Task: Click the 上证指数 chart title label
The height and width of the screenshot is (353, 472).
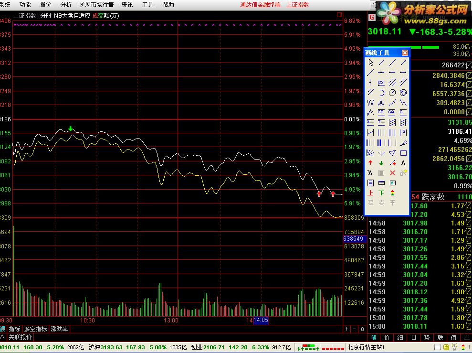Action: pos(24,16)
